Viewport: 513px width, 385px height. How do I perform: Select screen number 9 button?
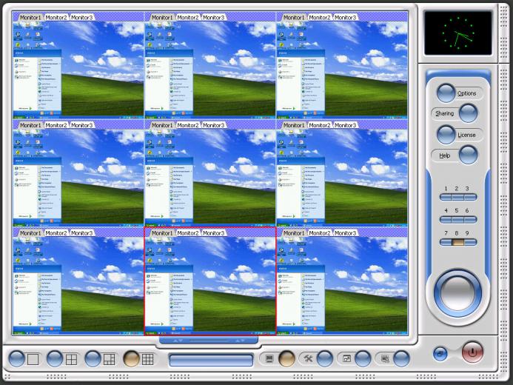[470, 242]
